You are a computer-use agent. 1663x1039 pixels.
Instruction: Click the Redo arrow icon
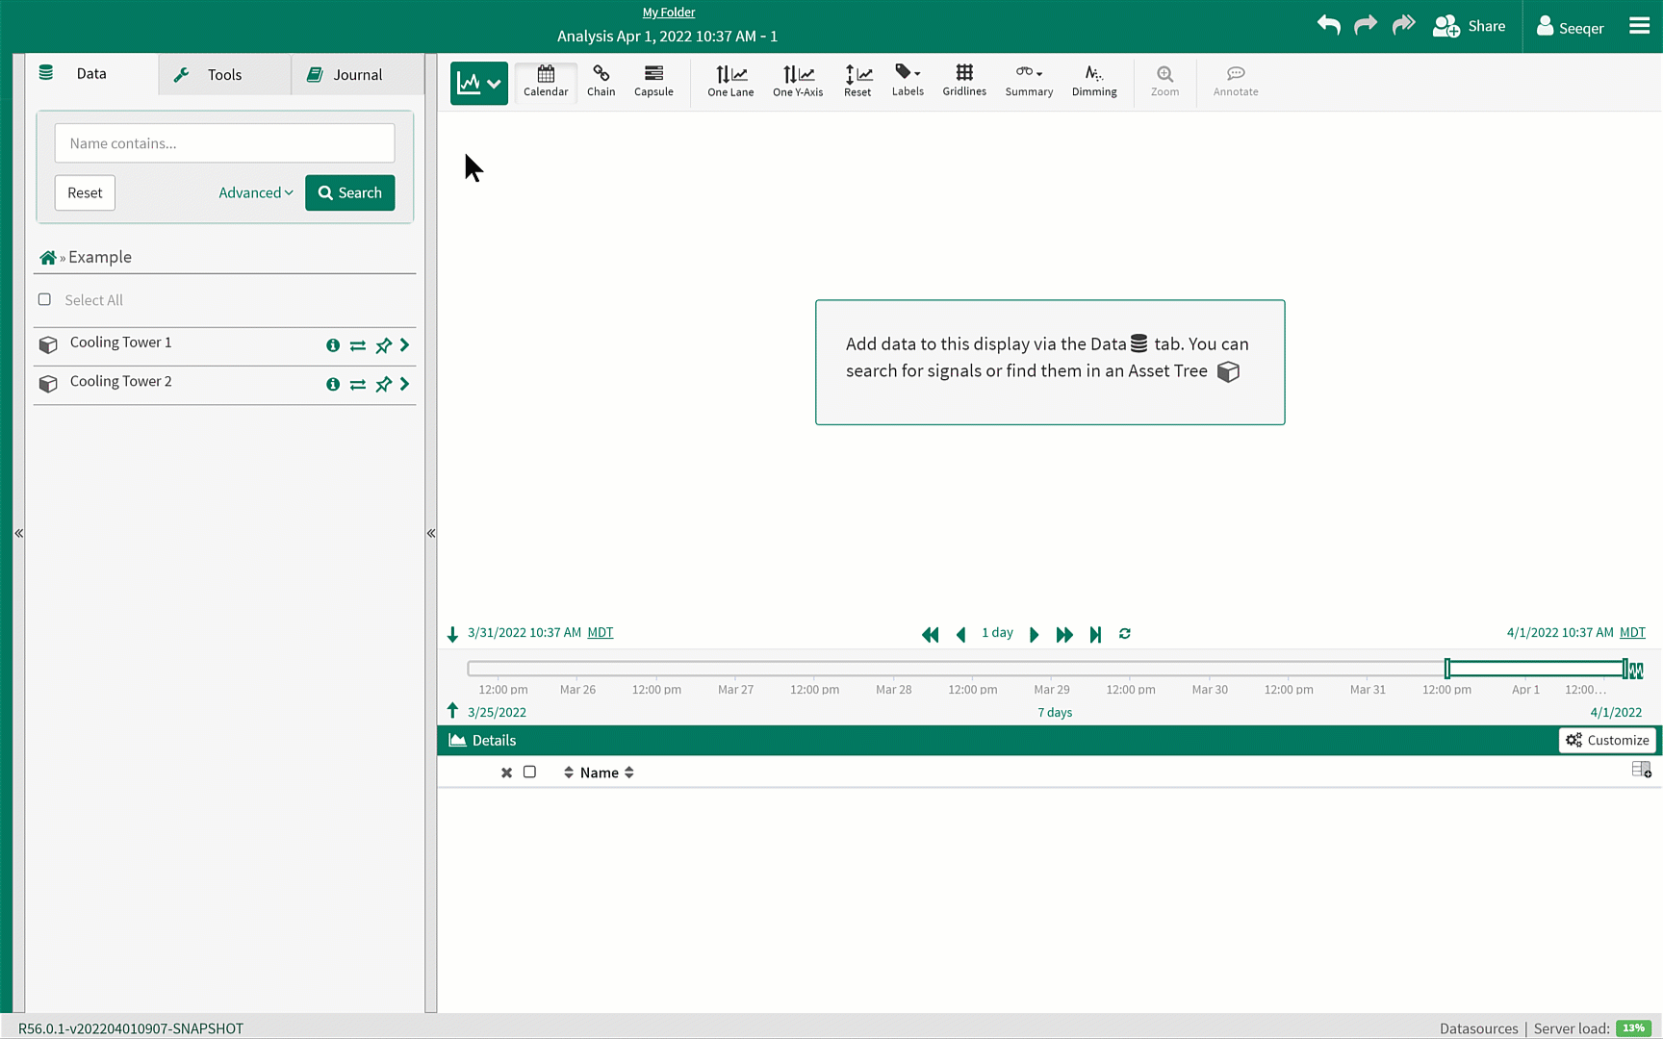[1366, 25]
